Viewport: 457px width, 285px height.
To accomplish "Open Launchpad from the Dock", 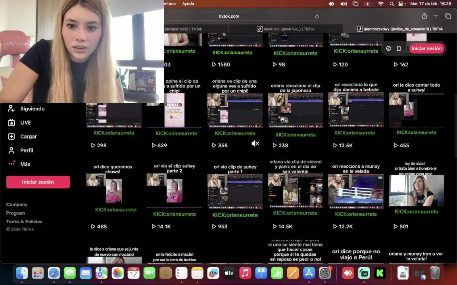I will click(38, 273).
